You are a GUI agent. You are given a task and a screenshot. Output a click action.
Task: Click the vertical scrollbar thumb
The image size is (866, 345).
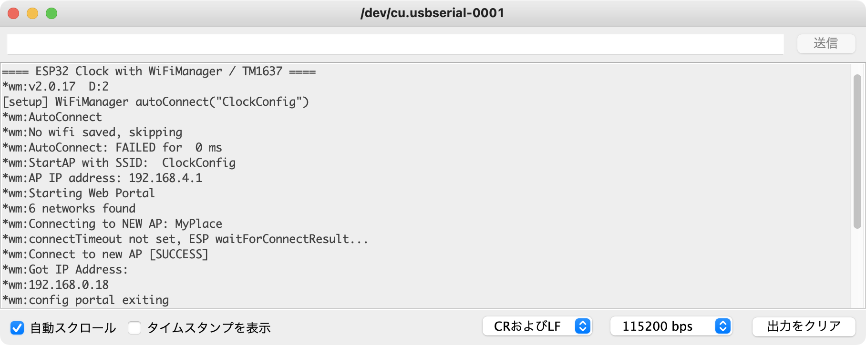pyautogui.click(x=857, y=152)
